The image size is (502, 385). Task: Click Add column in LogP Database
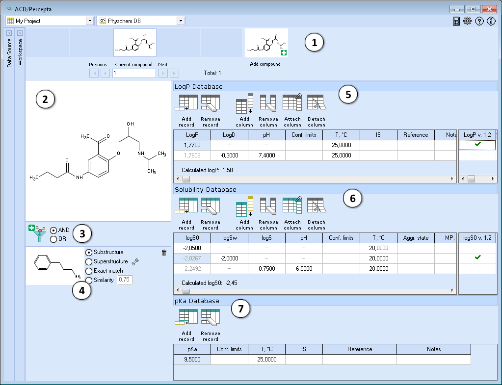click(244, 111)
